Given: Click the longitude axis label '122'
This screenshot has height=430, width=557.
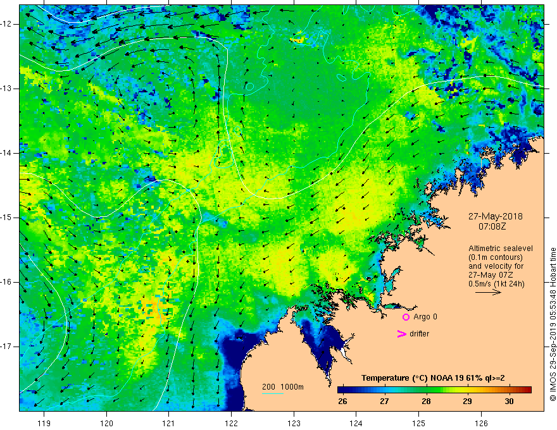Looking at the screenshot, I should (x=231, y=423).
